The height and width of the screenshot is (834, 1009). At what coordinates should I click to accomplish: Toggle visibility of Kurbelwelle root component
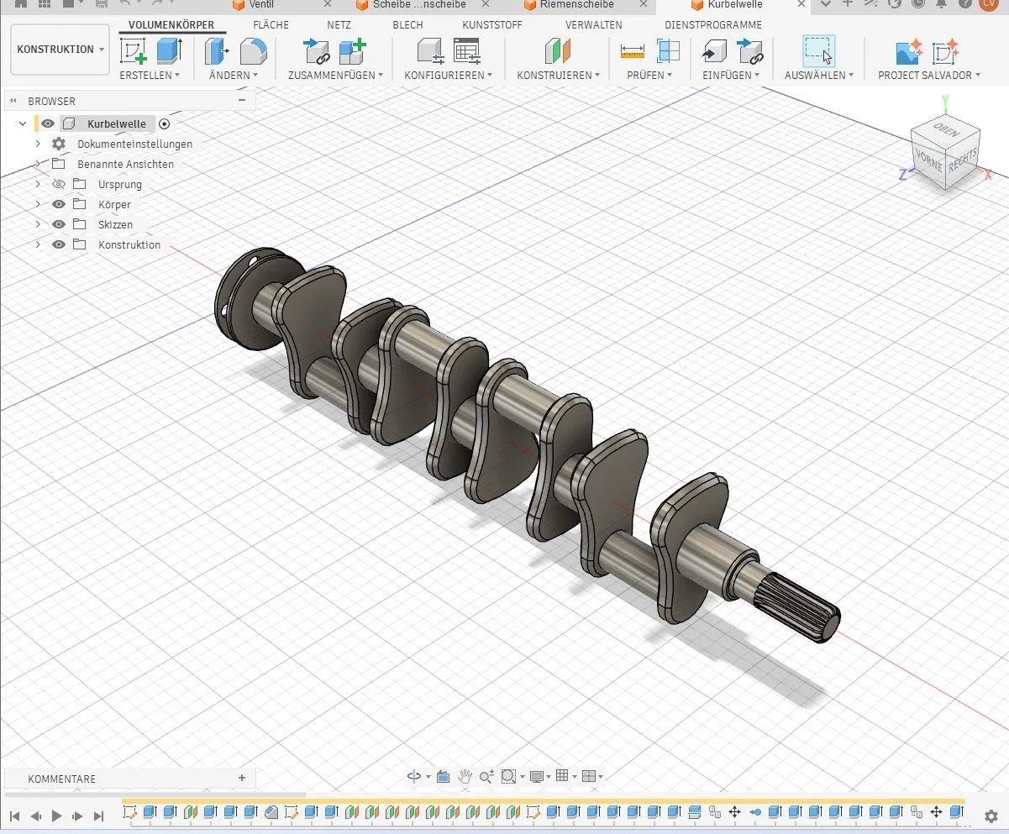coord(47,123)
